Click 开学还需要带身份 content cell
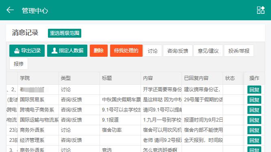The width and height of the screenshot is (271, 152). pos(161,90)
